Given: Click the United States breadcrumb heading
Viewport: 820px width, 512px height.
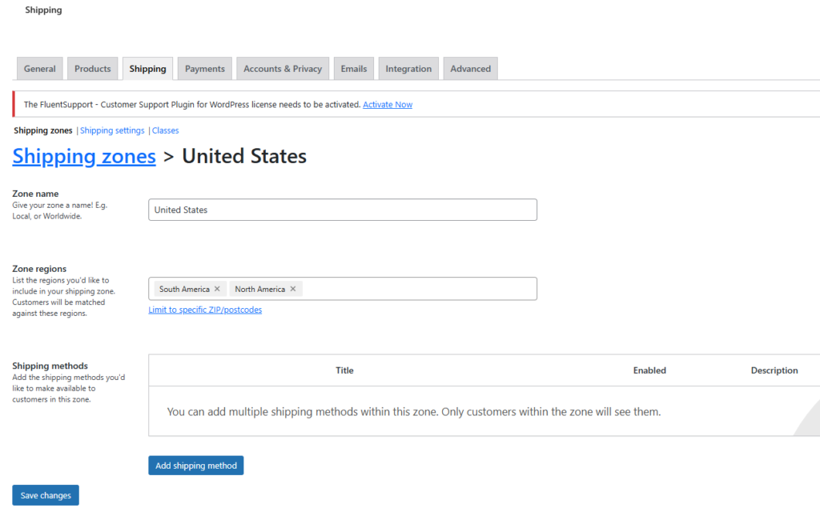Looking at the screenshot, I should (244, 156).
